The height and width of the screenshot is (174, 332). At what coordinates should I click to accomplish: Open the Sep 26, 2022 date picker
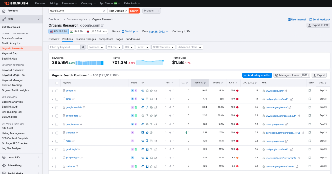click(159, 31)
